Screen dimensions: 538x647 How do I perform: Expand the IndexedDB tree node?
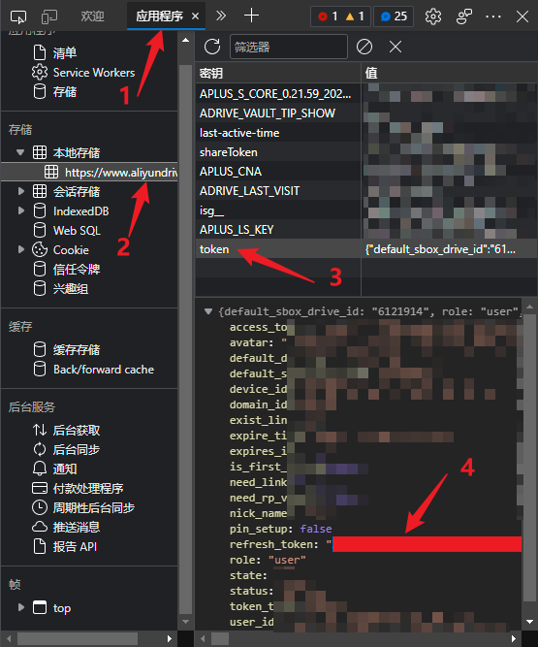(x=21, y=210)
